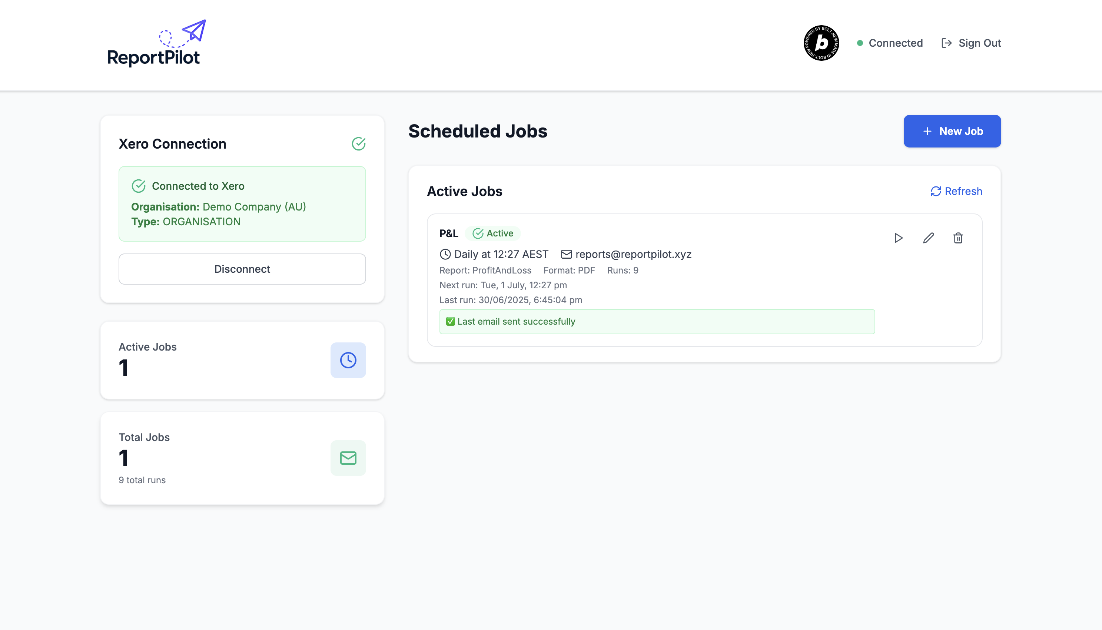1102x630 pixels.
Task: Delete the P&L job with trash icon
Action: 958,238
